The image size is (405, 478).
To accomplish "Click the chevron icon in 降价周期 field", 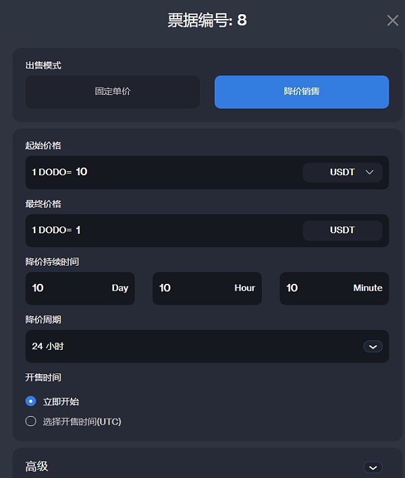I will (x=373, y=347).
